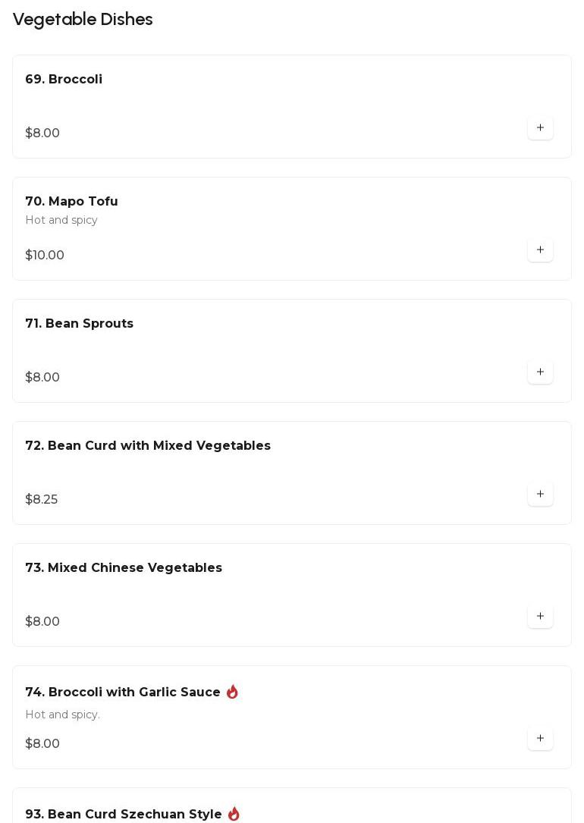Viewport: 584px width, 823px height.
Task: Select 93. Bean Curd Szechuan Style
Action: click(124, 815)
